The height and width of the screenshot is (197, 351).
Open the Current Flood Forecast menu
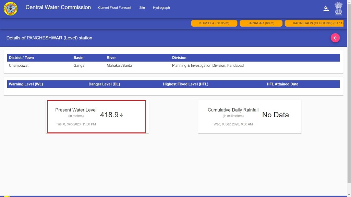114,8
